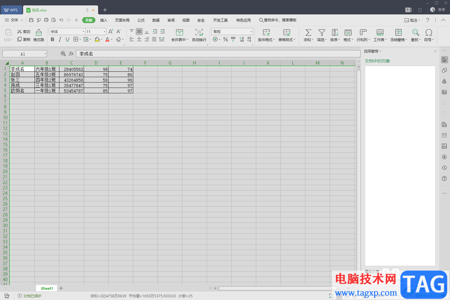Click the Copy (复制) icon
The height and width of the screenshot is (300, 450).
[19, 39]
